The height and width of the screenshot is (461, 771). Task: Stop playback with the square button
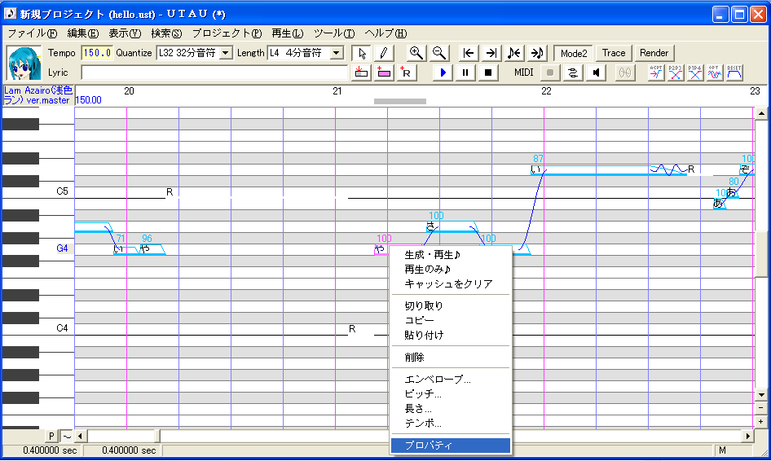(x=487, y=72)
